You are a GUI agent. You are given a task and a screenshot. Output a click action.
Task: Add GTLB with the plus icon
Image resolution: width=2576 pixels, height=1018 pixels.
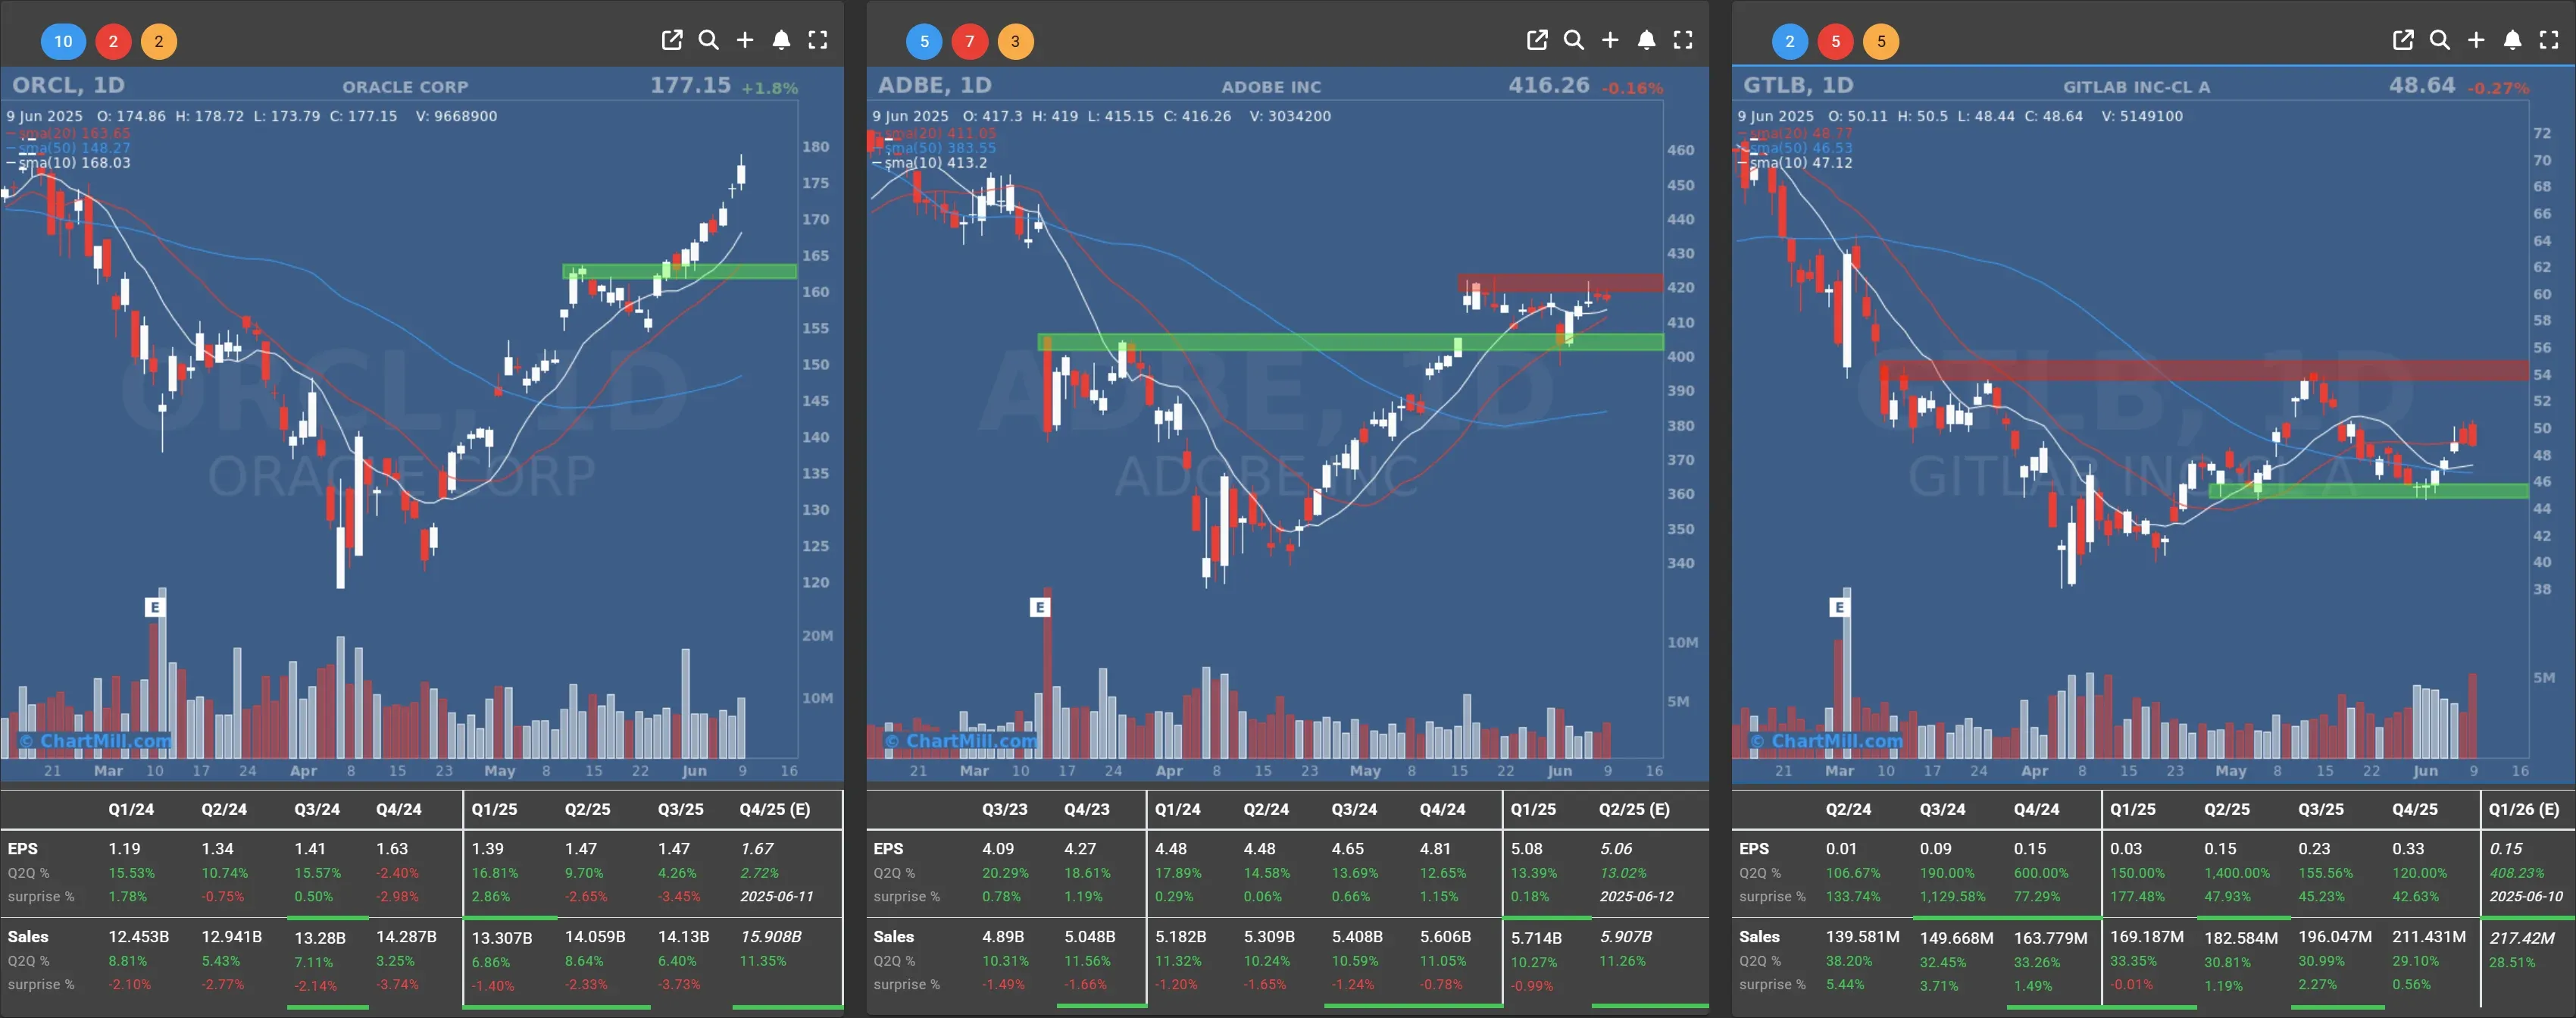pyautogui.click(x=2476, y=40)
